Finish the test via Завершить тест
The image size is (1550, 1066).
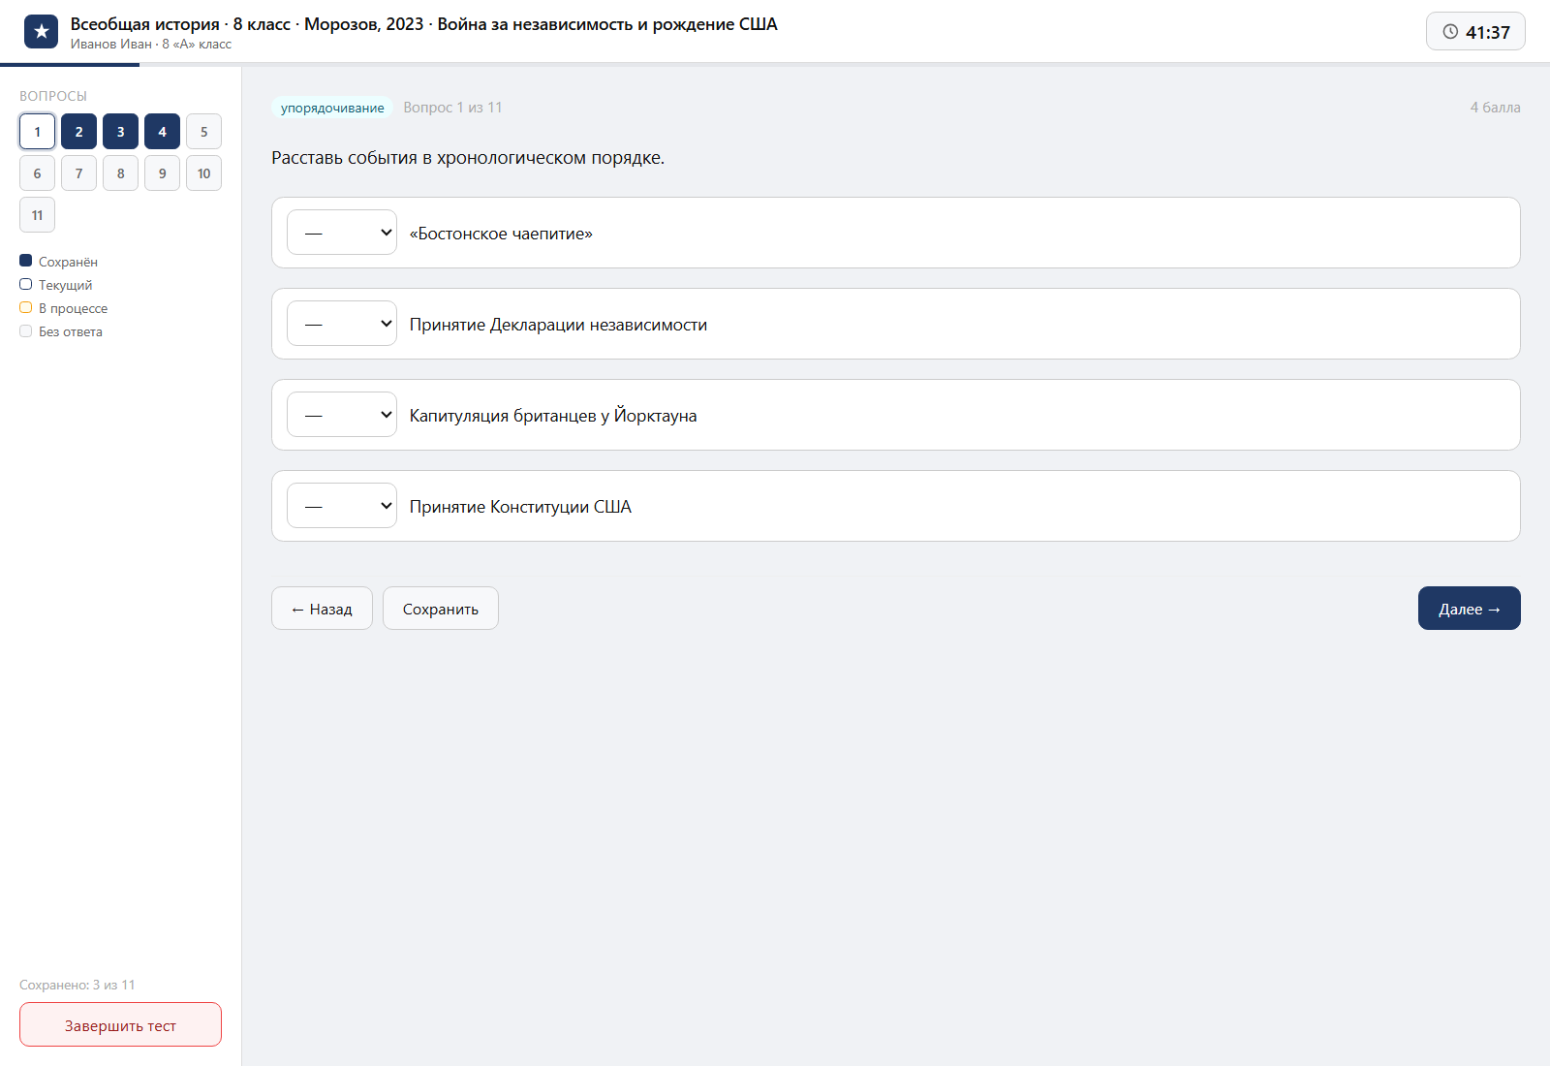[x=120, y=1025]
